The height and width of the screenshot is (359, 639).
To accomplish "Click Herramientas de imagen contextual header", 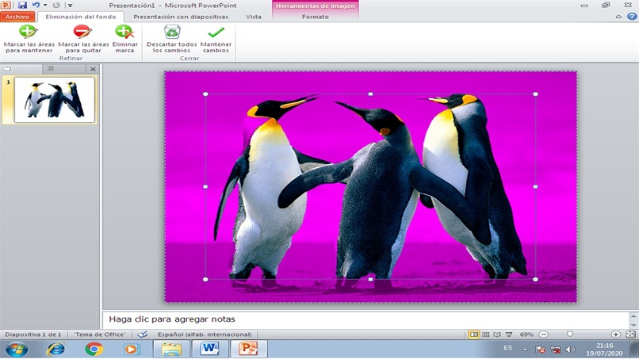I will [x=315, y=6].
